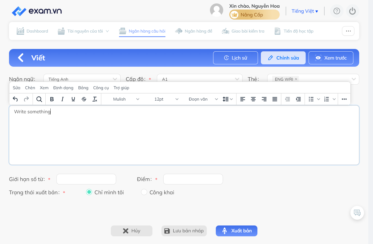
Task: Select the Công khai radio option
Action: tap(144, 192)
